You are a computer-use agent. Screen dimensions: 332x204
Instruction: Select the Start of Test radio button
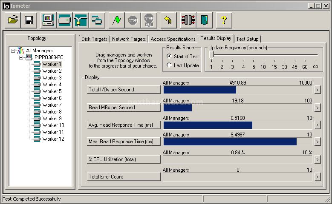169,56
